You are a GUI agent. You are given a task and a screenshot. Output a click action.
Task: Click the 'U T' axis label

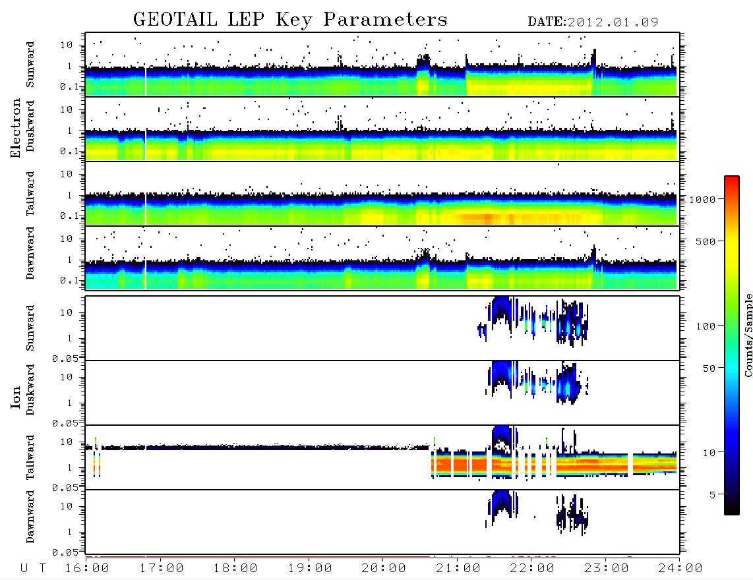coord(33,569)
